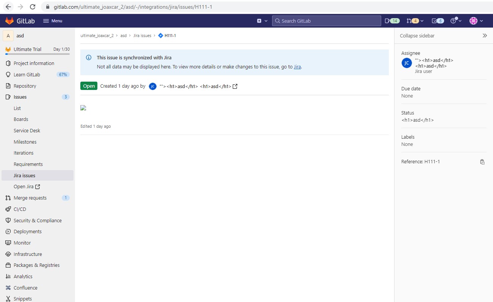Open the CI/CD sidebar section
This screenshot has width=493, height=302.
pos(20,209)
